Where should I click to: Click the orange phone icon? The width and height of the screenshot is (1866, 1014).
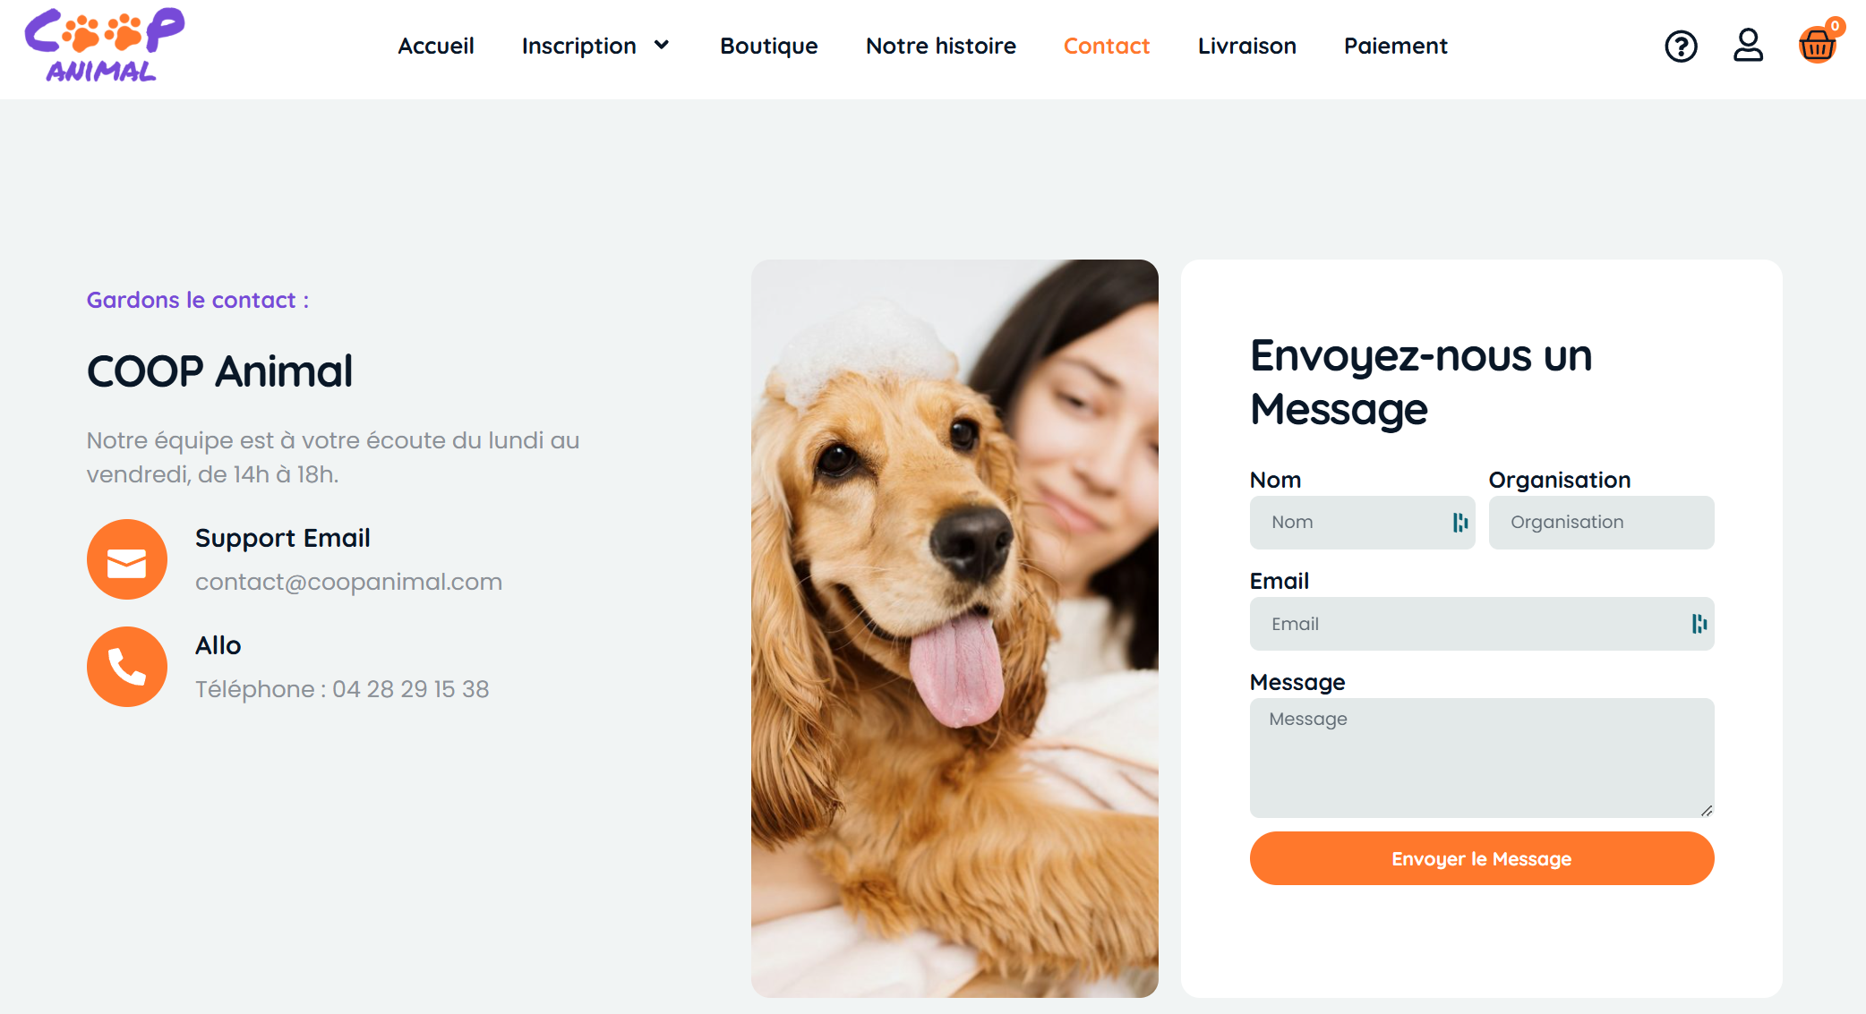coord(127,667)
